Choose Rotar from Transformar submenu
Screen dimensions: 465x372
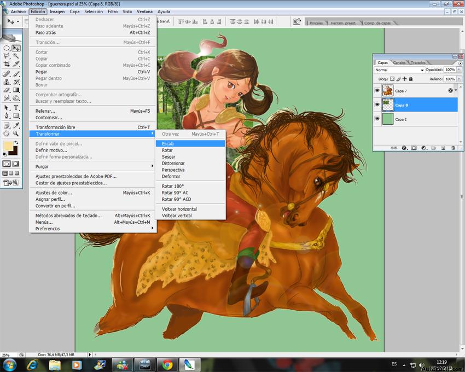tap(190, 150)
